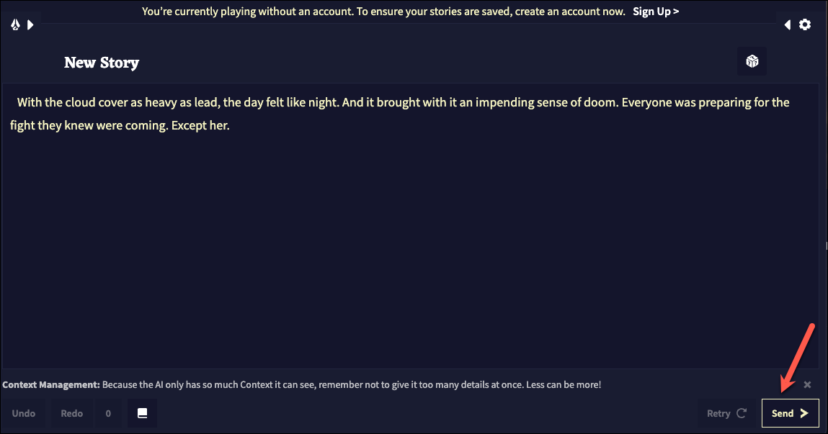Dismiss the Context Management tip
Screen dimensions: 828x434
click(x=807, y=384)
